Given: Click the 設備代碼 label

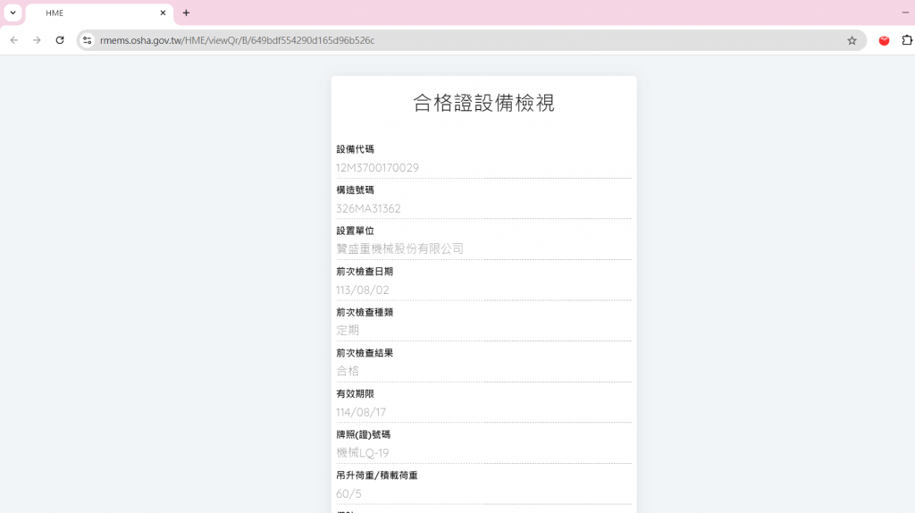Looking at the screenshot, I should click(x=355, y=149).
